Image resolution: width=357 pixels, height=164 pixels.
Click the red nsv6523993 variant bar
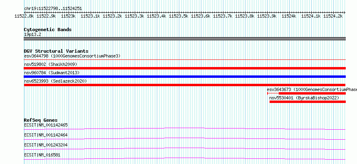[x=185, y=85]
